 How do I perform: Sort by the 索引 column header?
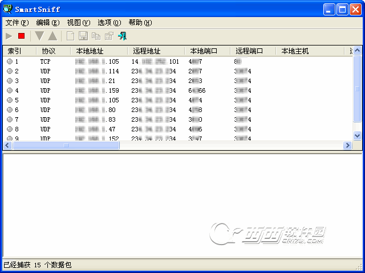[x=19, y=51]
